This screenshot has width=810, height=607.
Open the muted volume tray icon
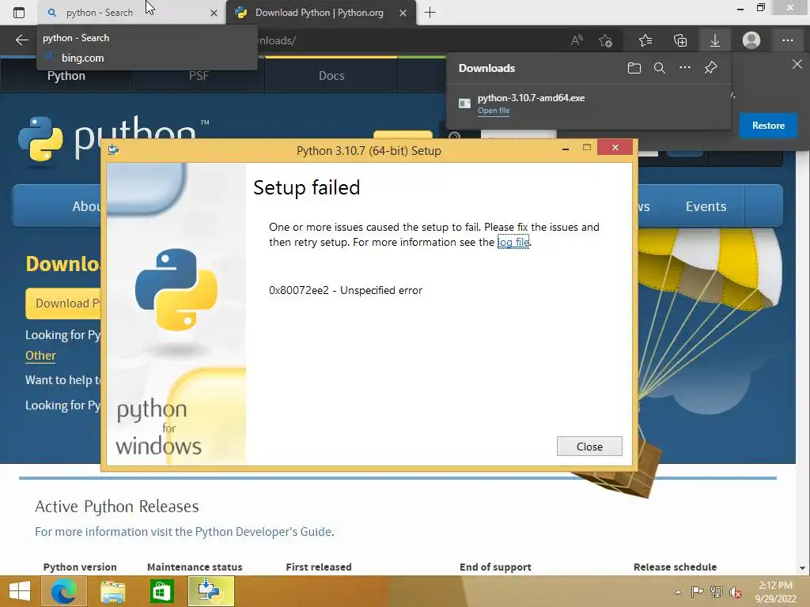click(x=736, y=592)
